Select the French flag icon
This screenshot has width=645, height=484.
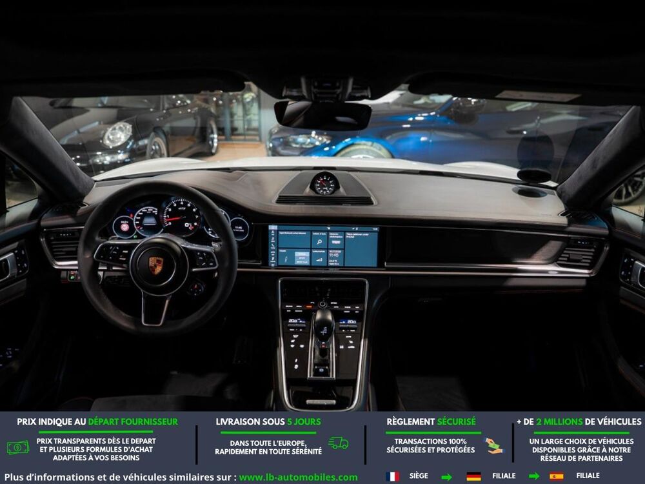pyautogui.click(x=392, y=476)
